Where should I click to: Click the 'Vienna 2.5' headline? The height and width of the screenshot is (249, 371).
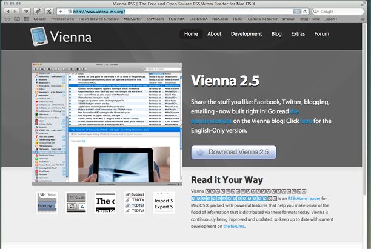[226, 81]
